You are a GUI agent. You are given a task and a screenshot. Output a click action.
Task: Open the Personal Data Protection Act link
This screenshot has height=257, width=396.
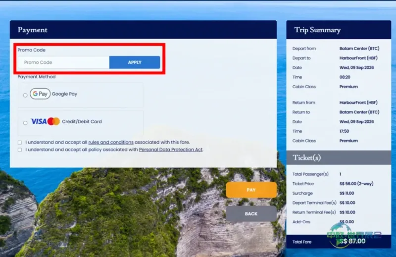point(171,150)
